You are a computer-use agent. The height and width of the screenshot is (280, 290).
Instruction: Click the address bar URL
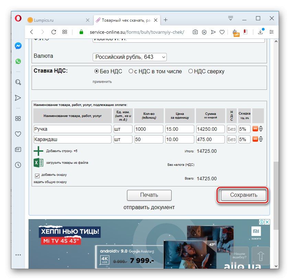click(x=137, y=32)
